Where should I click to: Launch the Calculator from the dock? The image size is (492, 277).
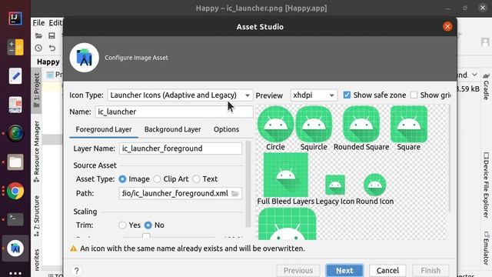[x=15, y=47]
